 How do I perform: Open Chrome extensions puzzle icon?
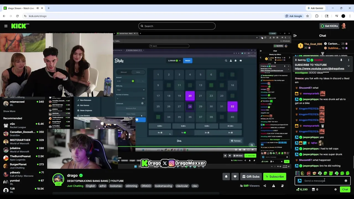[x=317, y=16]
